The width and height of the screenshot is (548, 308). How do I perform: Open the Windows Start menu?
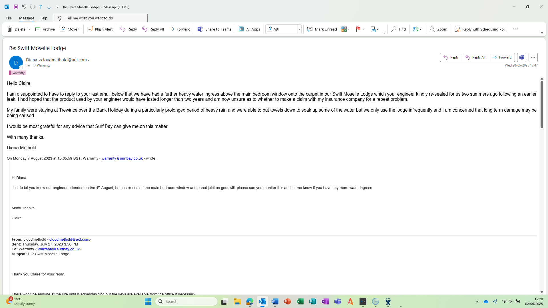point(148,301)
